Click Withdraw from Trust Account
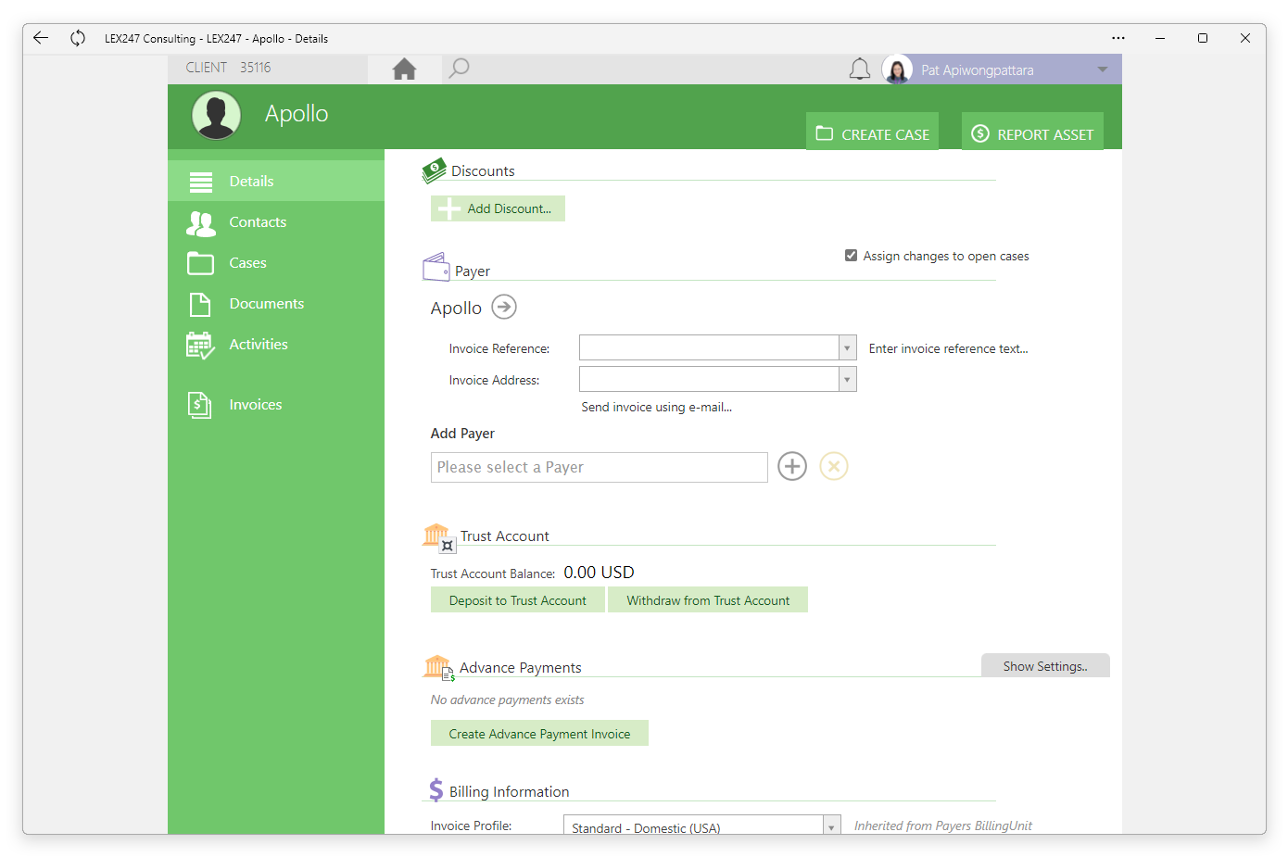The image size is (1288, 857). point(708,600)
